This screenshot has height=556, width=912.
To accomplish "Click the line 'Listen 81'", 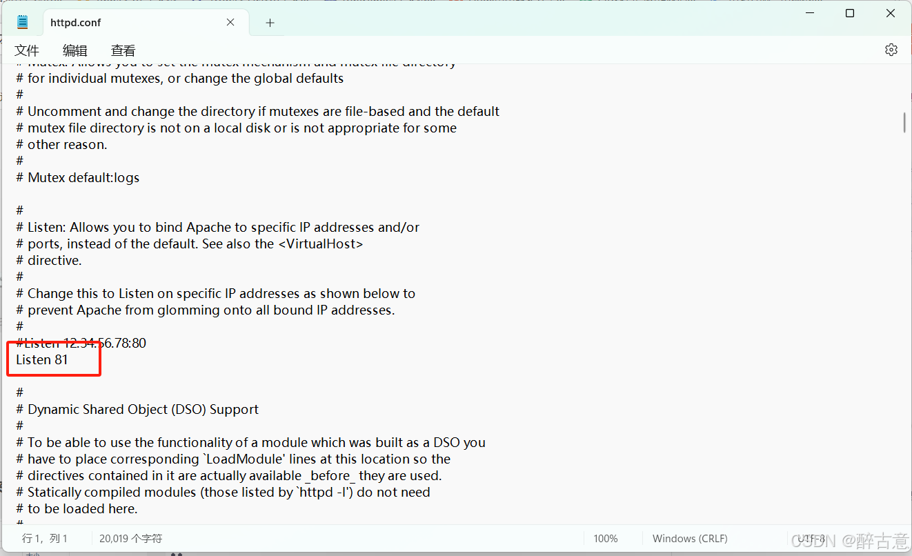I will pos(42,359).
